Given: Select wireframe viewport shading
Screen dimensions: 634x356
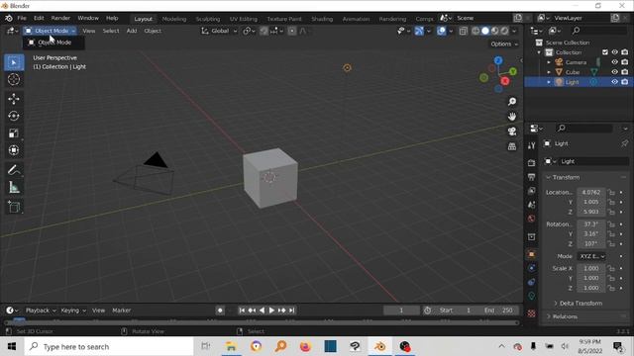Looking at the screenshot, I should pos(475,31).
